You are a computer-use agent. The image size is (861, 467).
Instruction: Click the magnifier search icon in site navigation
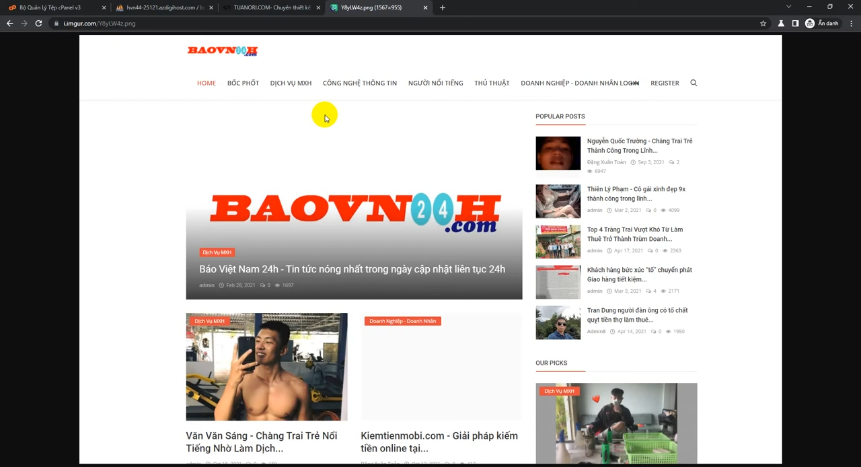click(x=694, y=83)
